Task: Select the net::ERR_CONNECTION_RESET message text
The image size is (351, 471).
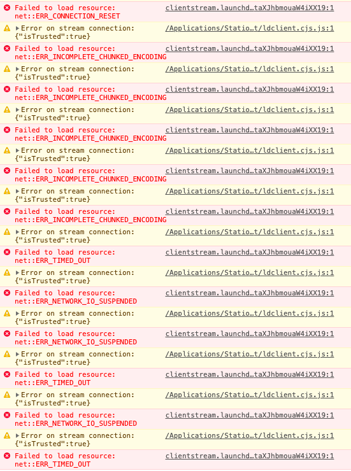Action: click(68, 16)
